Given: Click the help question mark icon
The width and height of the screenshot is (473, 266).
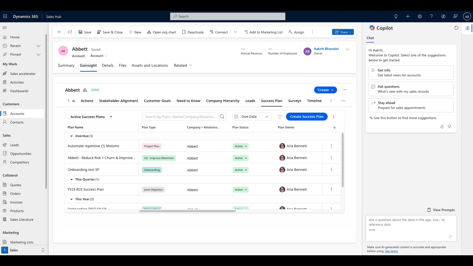Looking at the screenshot, I should pos(431,16).
